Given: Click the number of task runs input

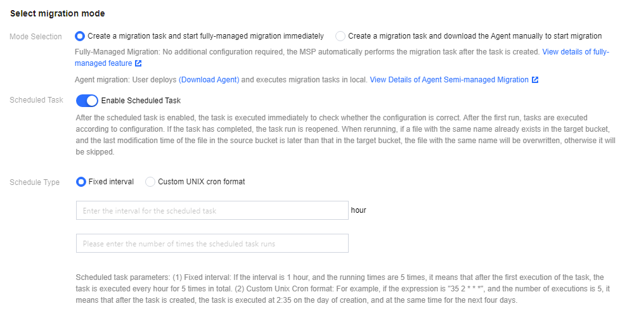Looking at the screenshot, I should click(x=212, y=243).
